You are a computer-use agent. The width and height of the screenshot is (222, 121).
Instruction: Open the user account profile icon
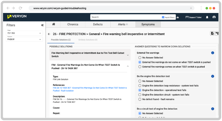click(x=214, y=17)
